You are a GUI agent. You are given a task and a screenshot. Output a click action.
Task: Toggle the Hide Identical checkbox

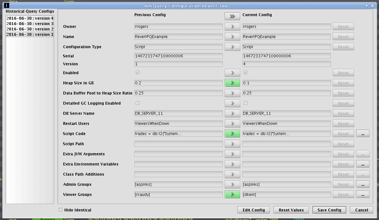pos(61,210)
